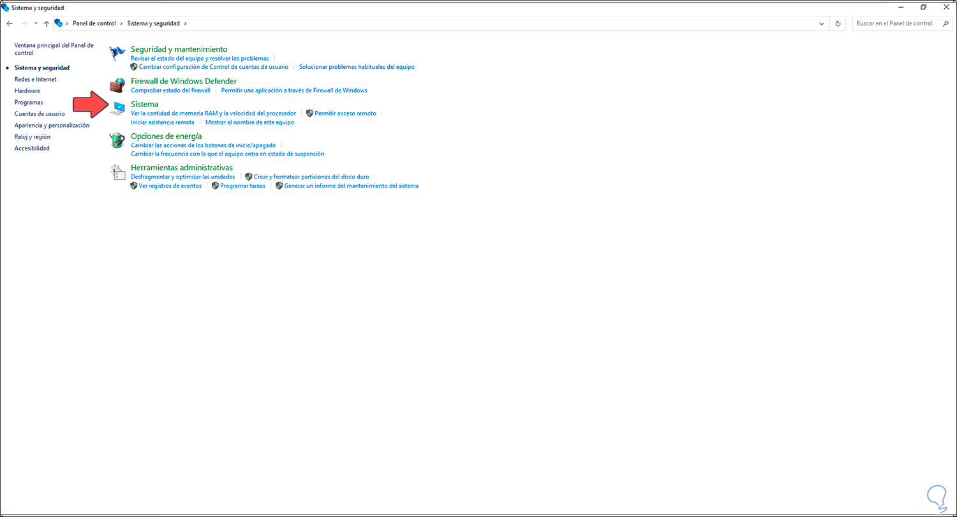Viewport: 957px width, 517px height.
Task: Click Mostrar el nombre de este equipo
Action: [249, 122]
